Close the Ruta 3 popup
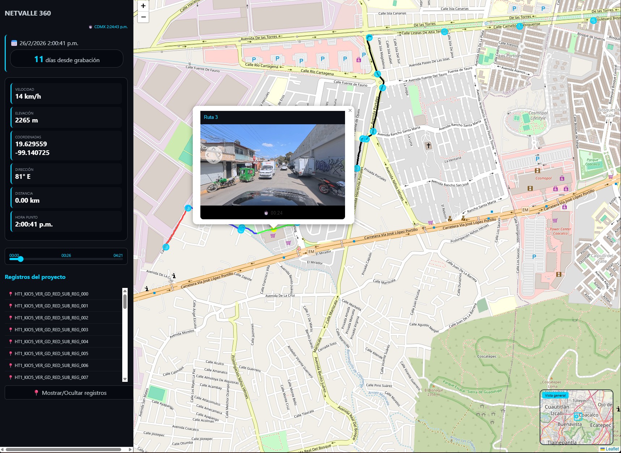 pos(350,111)
